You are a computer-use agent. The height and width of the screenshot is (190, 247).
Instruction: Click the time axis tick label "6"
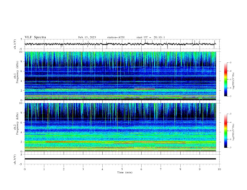coord(141,169)
